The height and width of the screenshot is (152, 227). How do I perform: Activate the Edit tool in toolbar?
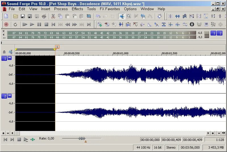tap(122, 16)
